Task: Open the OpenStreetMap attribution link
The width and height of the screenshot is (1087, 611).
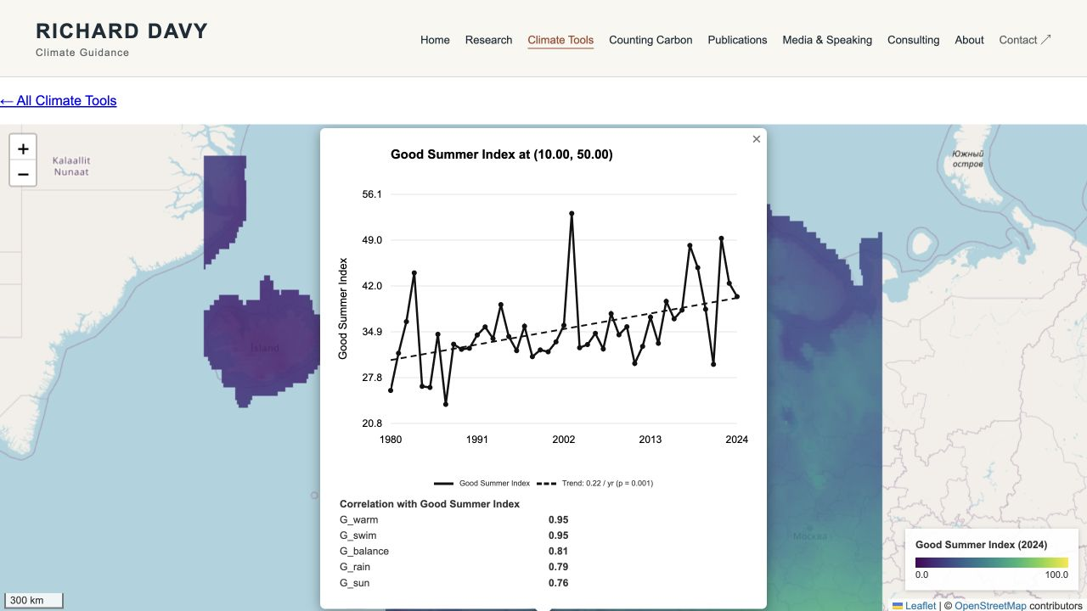Action: pos(990,605)
